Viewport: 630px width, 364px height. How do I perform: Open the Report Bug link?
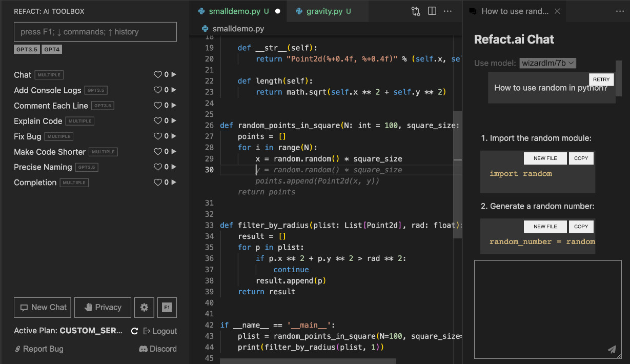(39, 349)
